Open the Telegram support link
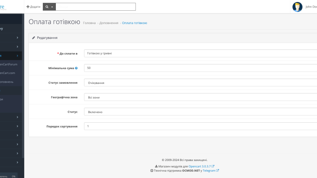The height and width of the screenshot is (178, 317). pos(209,170)
